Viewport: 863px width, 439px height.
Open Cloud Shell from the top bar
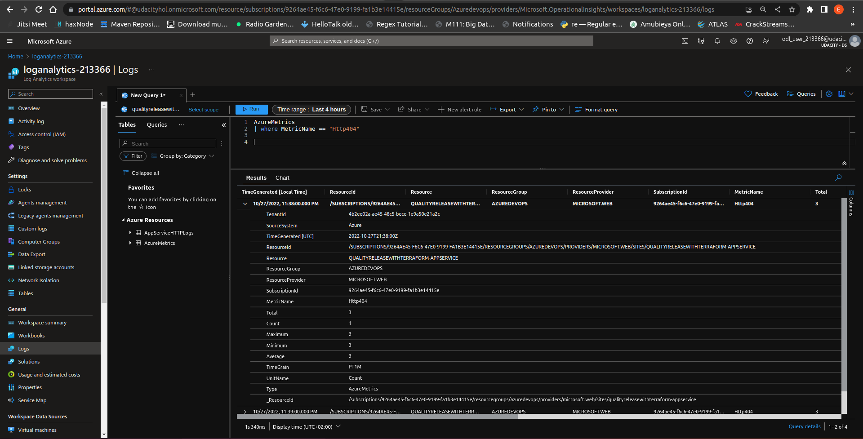685,41
